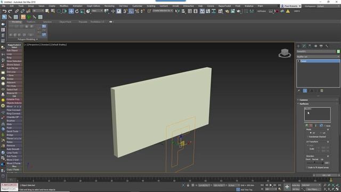Expand the Polygon Modeling dropdown
The image size is (341, 192).
click(27, 39)
